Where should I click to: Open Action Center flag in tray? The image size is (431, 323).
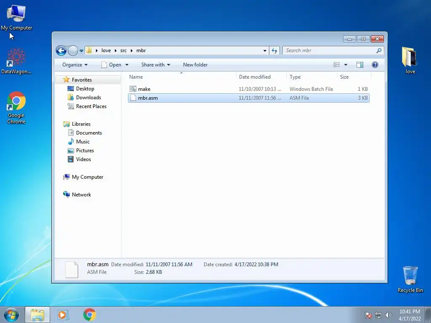pyautogui.click(x=368, y=315)
